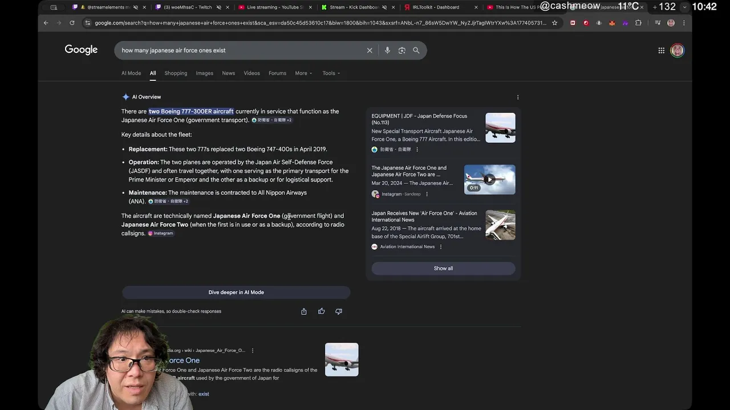Open the Wikipedia Air Force One result title
This screenshot has height=410, width=730.
[184, 360]
